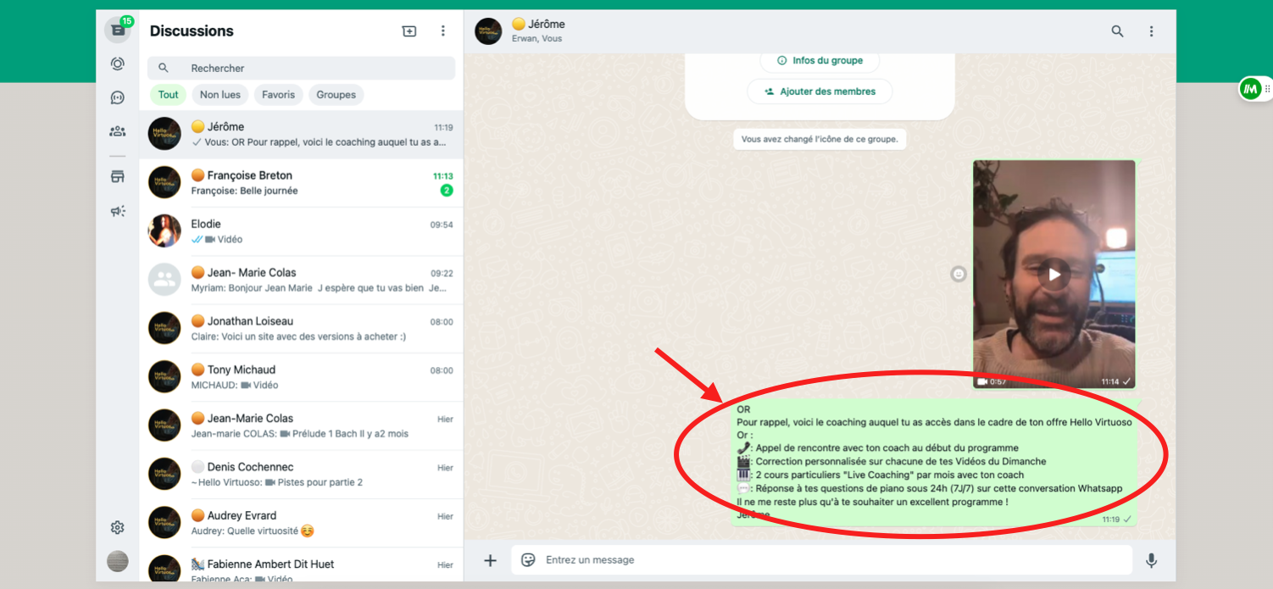Open Discussions list three-dot menu
The image size is (1273, 589).
tap(442, 31)
